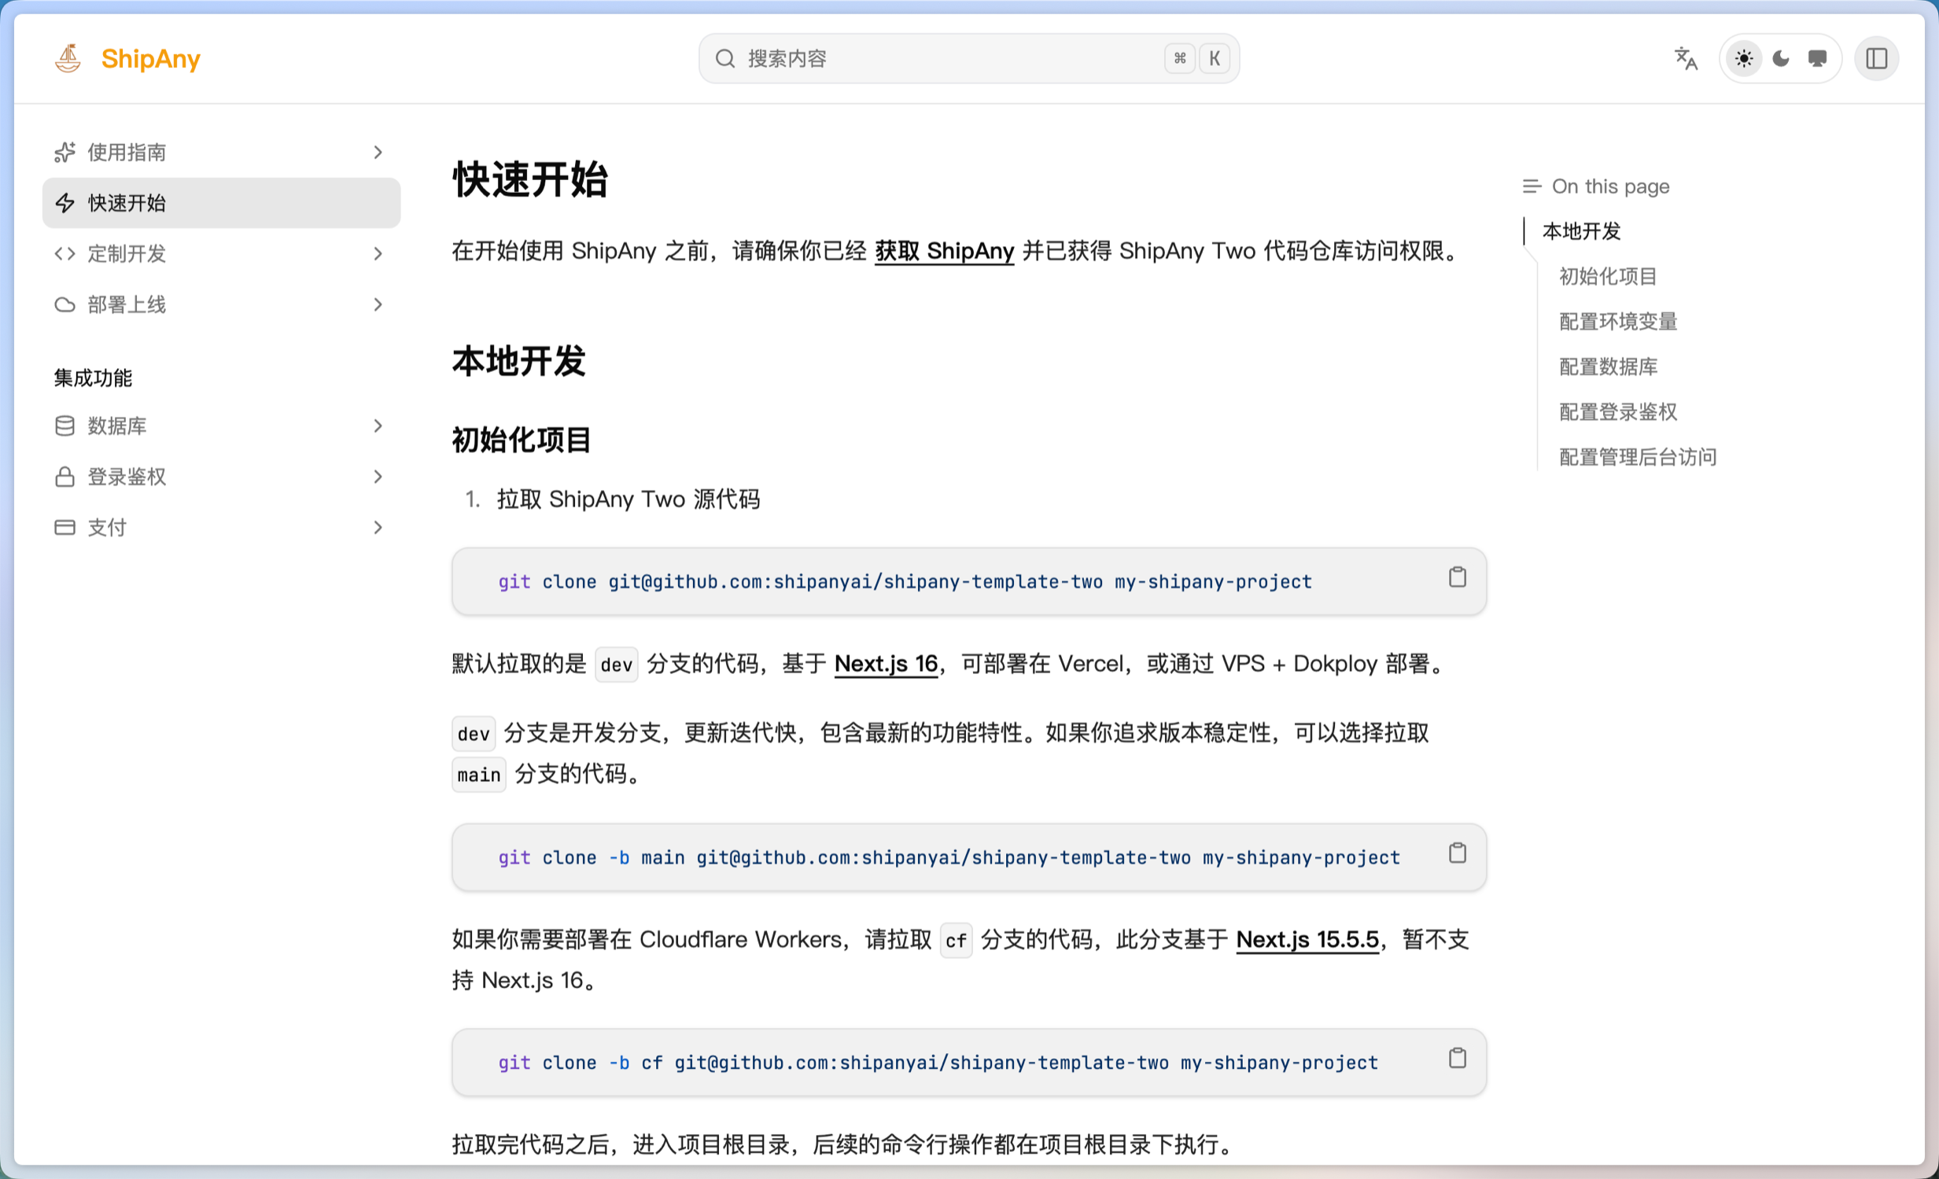
Task: Open the Next.js 15.5.5 link
Action: [1307, 939]
